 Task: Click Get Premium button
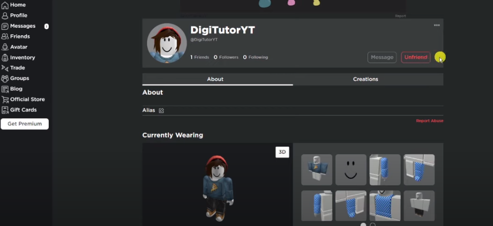(24, 124)
